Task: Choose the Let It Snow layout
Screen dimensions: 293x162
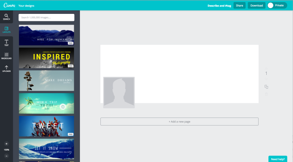Action: click(46, 149)
